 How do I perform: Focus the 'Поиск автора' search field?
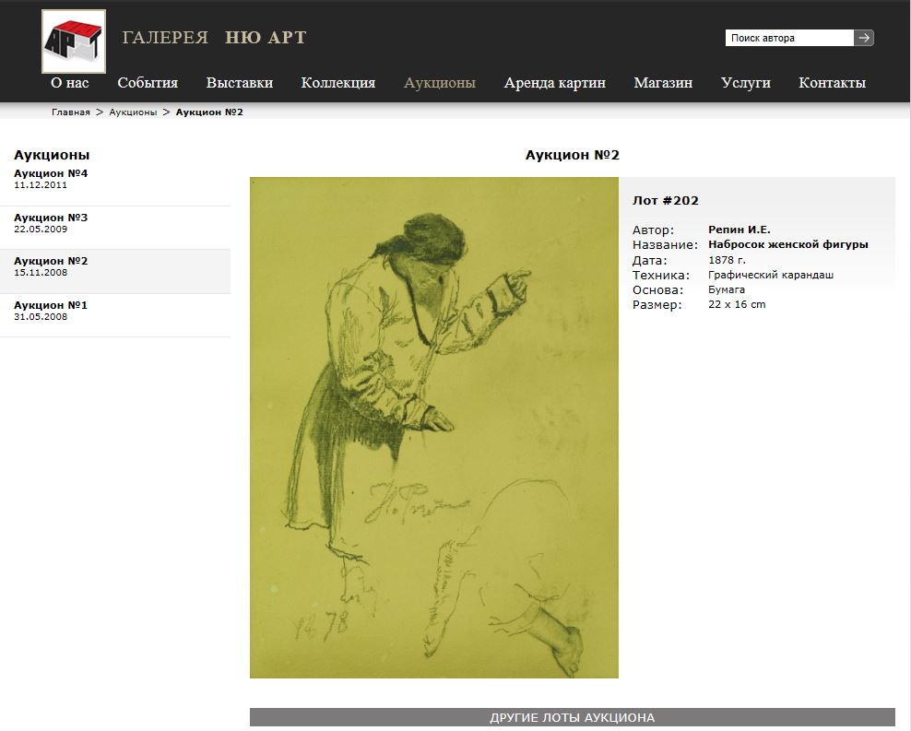pos(789,38)
